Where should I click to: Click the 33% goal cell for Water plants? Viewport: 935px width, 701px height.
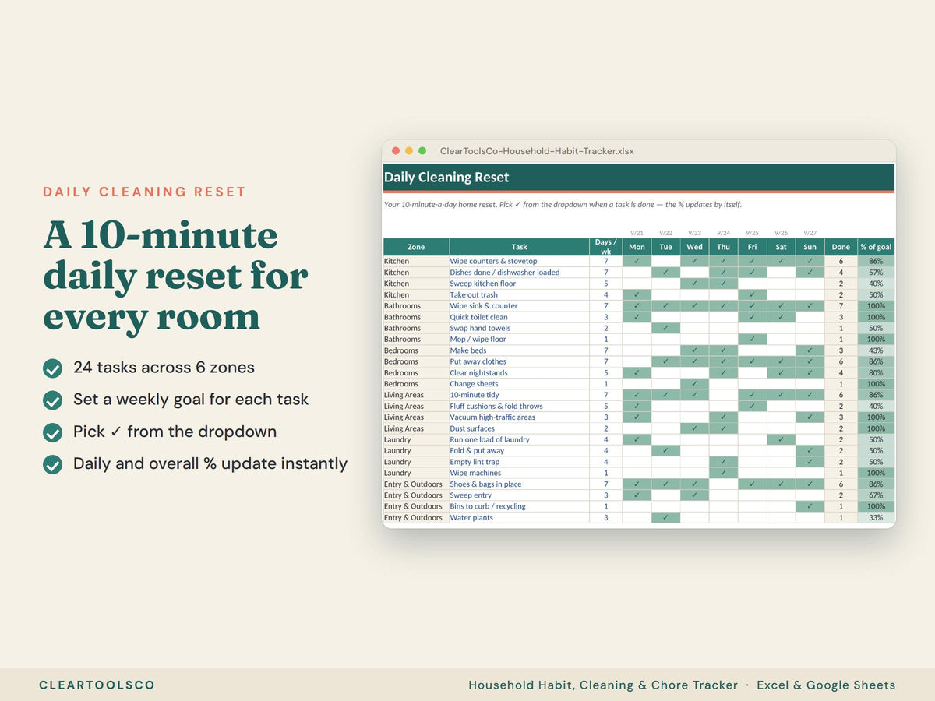pos(876,517)
